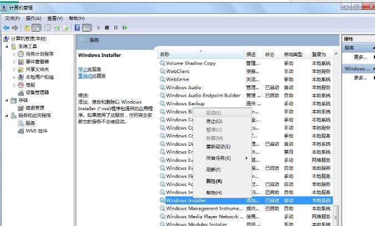Click the 磁盘管理 tree icon
375x226 pixels.
(x=21, y=108)
